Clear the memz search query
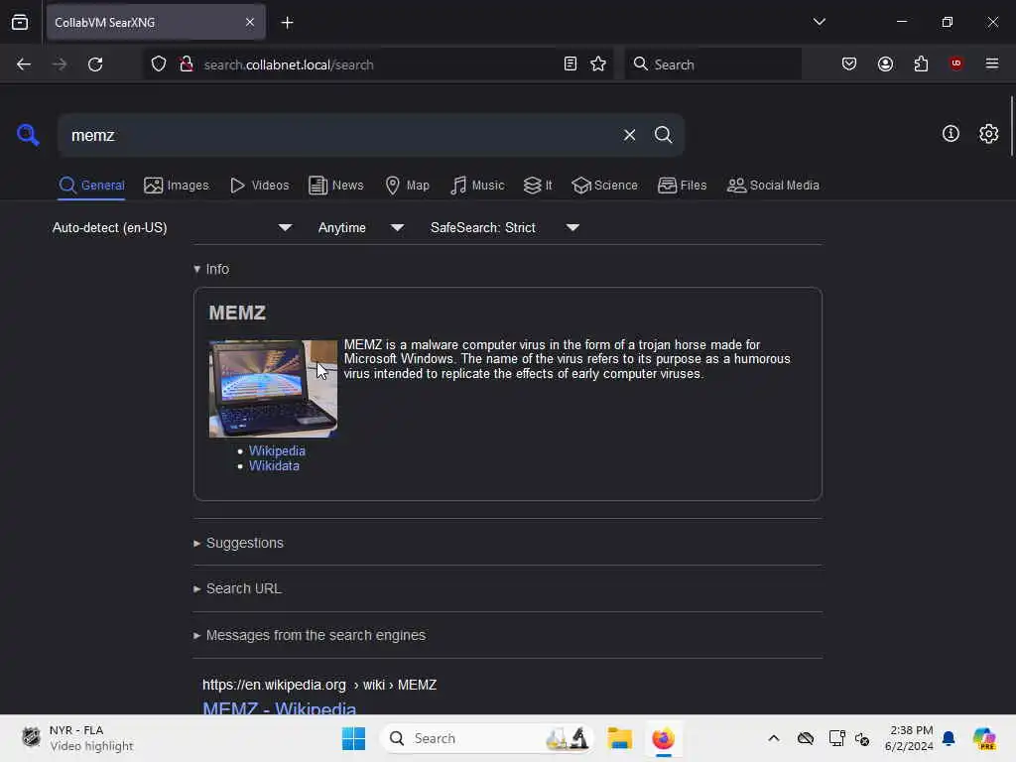 point(629,135)
